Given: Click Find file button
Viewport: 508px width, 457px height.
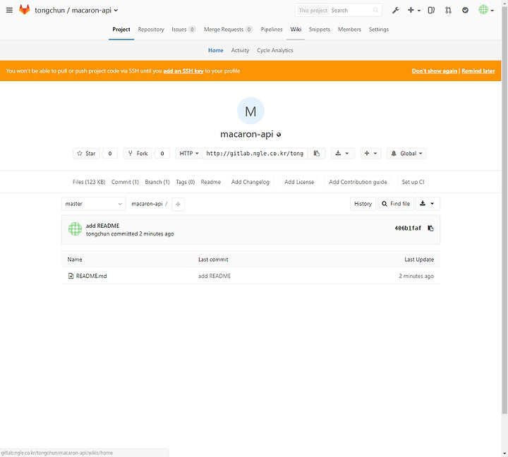Looking at the screenshot, I should pyautogui.click(x=396, y=204).
